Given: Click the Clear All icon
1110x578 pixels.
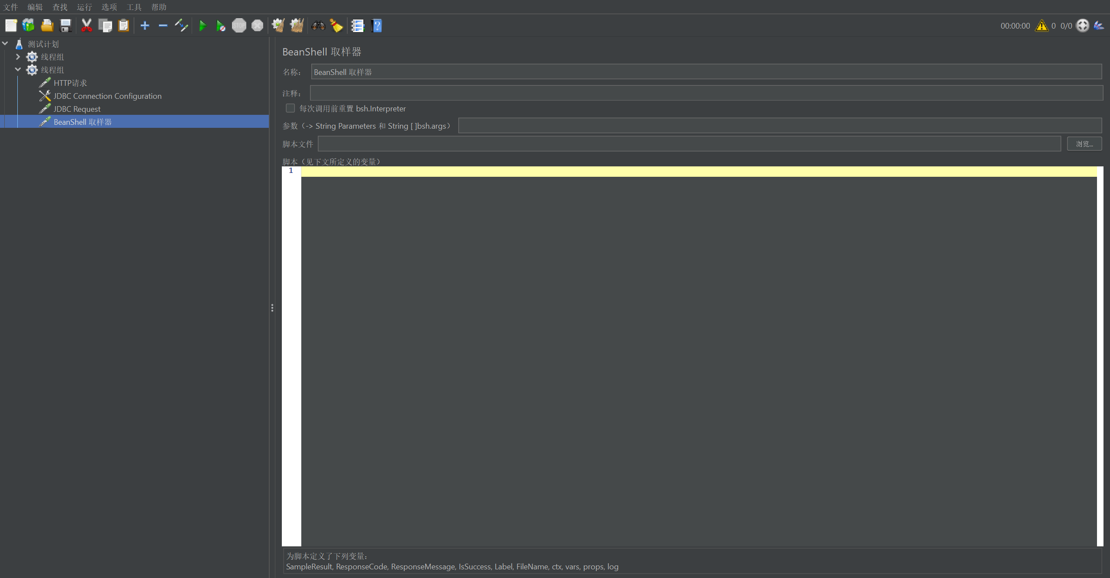Looking at the screenshot, I should pyautogui.click(x=297, y=26).
